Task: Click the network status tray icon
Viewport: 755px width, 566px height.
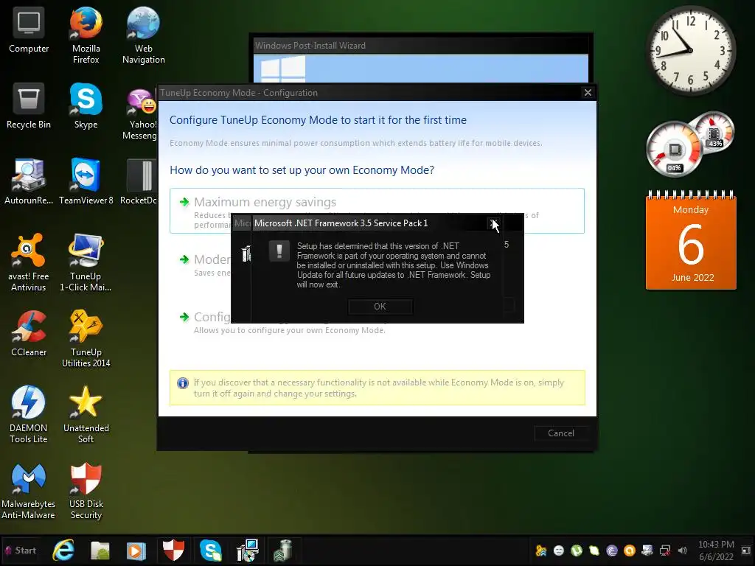Action: coord(665,550)
